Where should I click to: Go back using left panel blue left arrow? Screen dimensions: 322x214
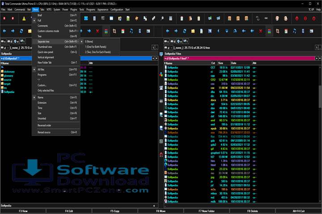[4, 31]
